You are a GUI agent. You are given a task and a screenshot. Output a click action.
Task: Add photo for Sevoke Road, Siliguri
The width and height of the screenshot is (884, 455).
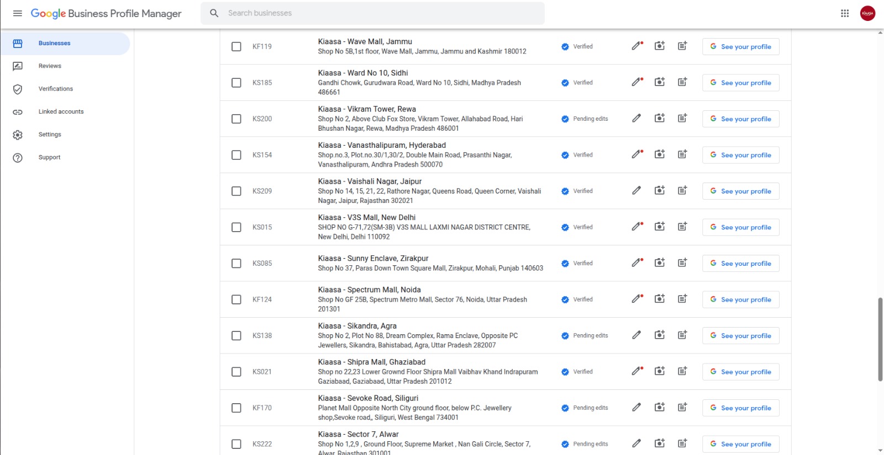tap(660, 408)
